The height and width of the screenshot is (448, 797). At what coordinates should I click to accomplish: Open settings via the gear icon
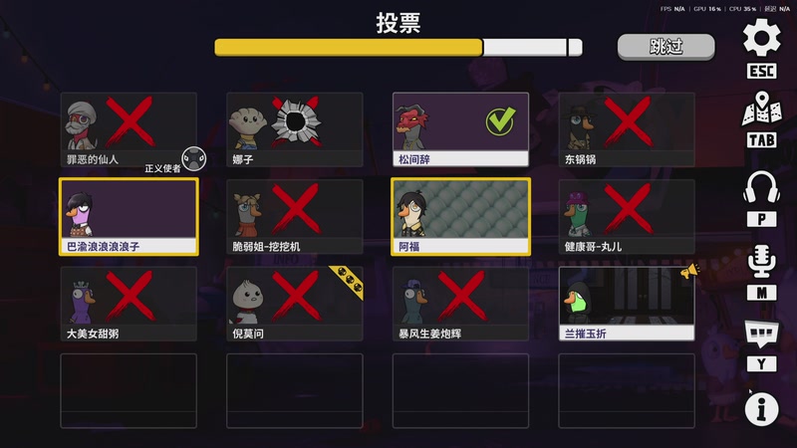click(761, 38)
